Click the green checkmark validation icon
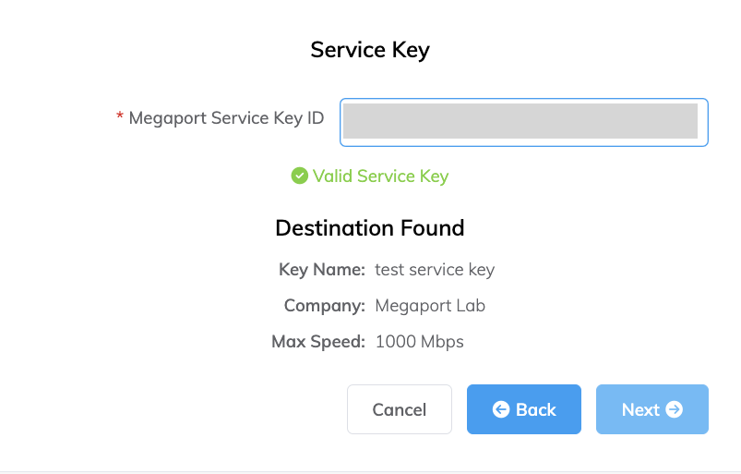Viewport: 741px width, 474px height. (x=299, y=176)
